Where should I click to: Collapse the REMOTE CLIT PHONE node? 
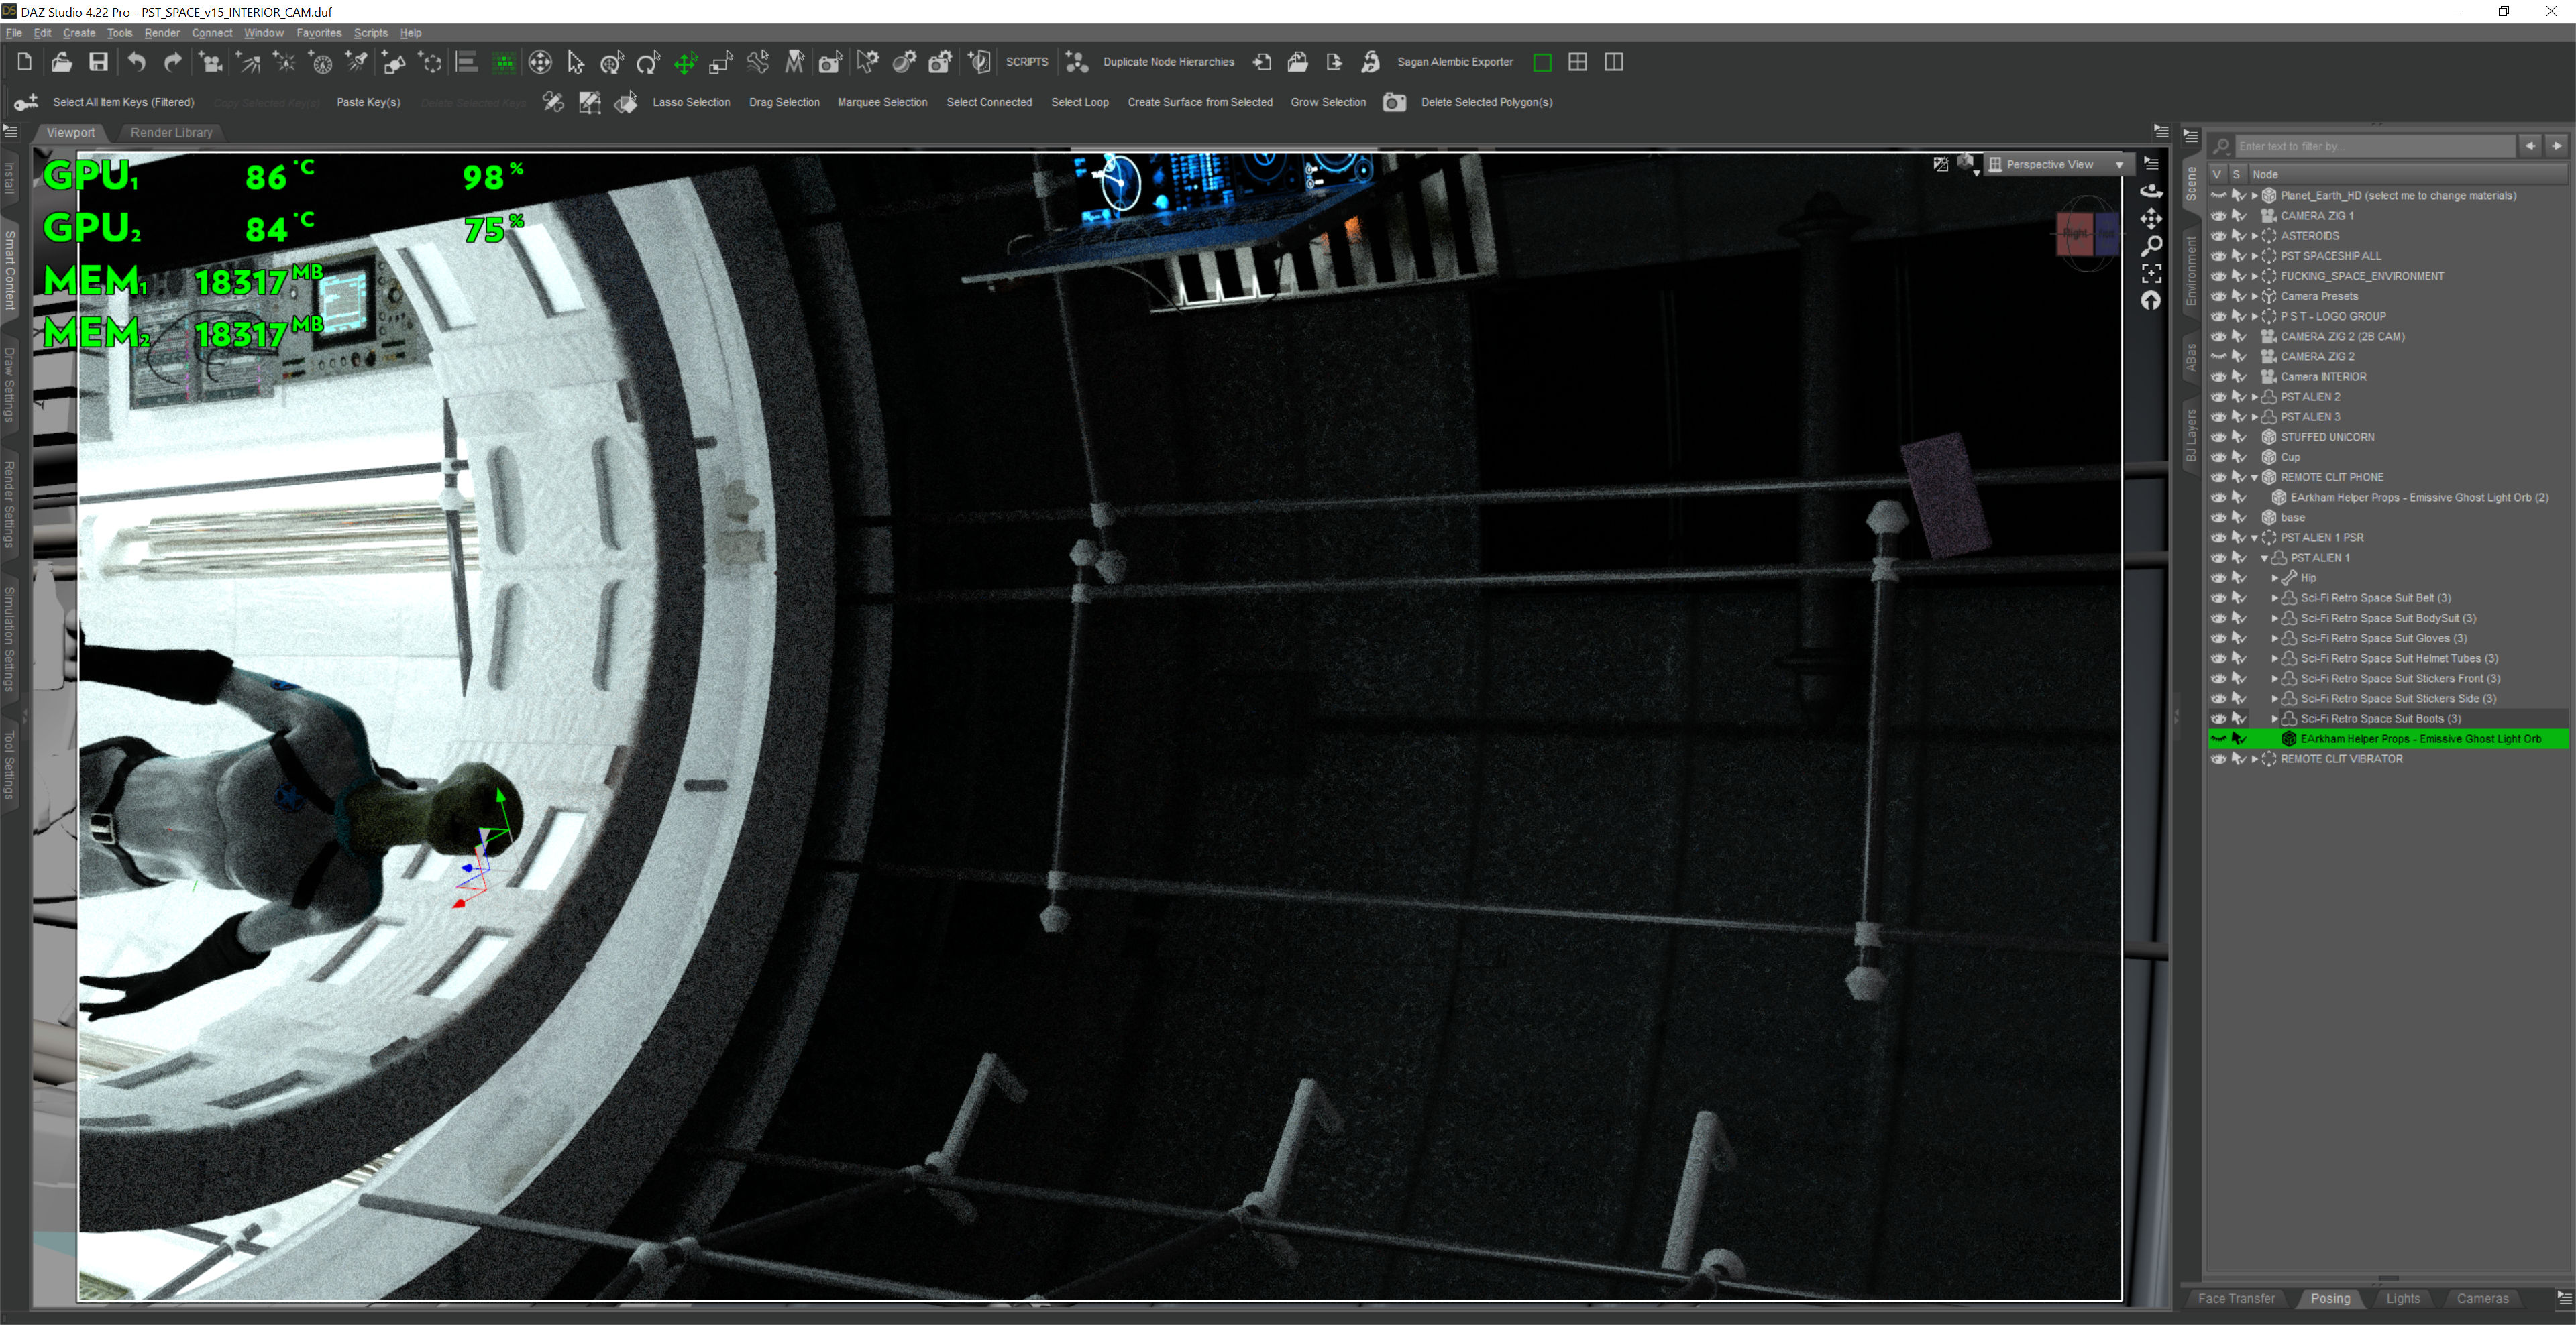(x=2254, y=477)
